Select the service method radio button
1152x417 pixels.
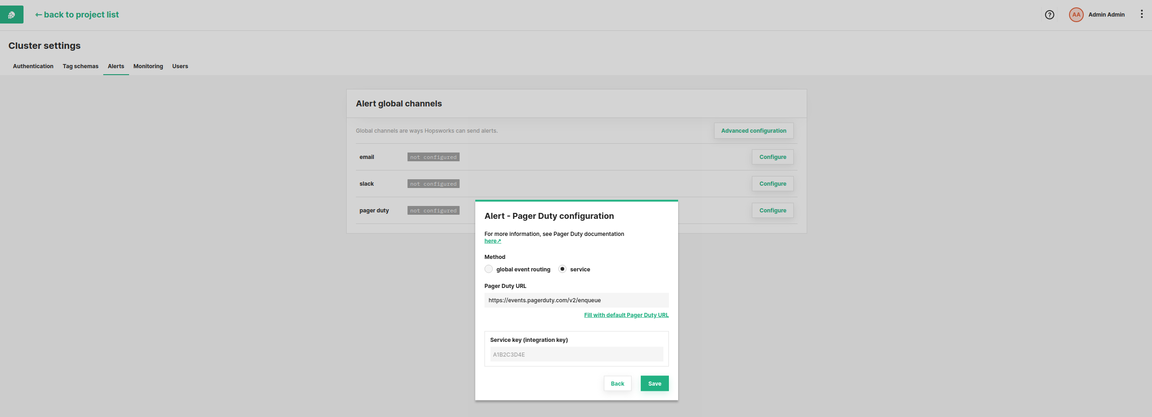pyautogui.click(x=562, y=269)
